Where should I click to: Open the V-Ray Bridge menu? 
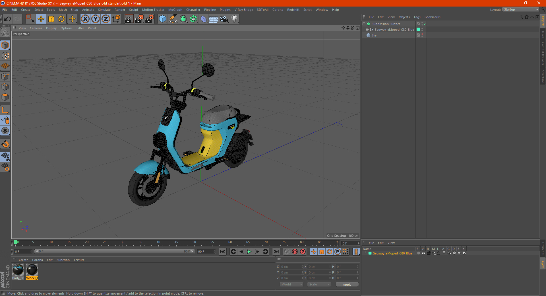(x=244, y=10)
